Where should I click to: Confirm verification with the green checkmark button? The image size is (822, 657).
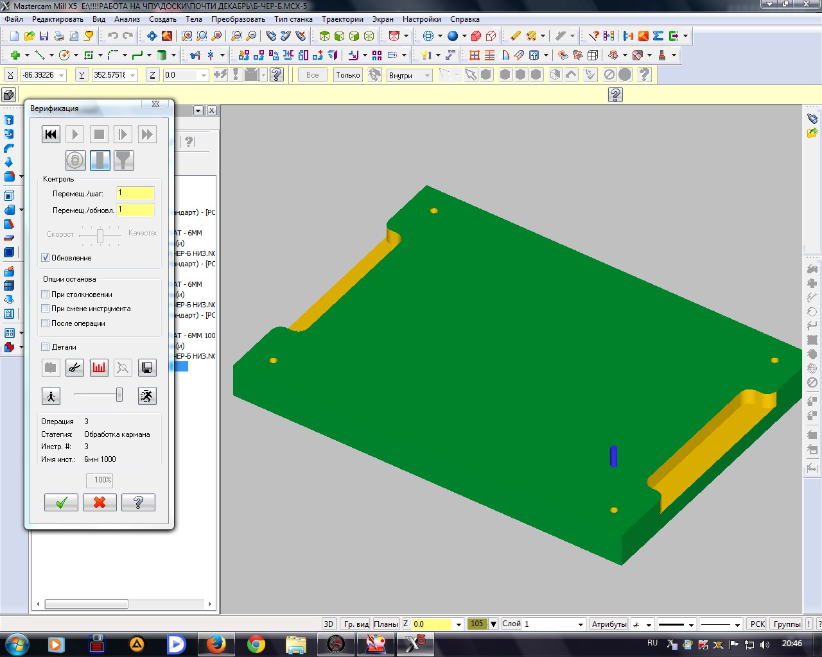tap(61, 502)
